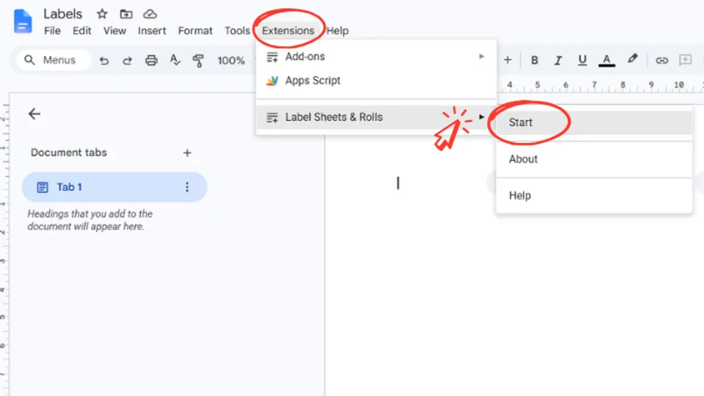The height and width of the screenshot is (396, 704).
Task: Open the 100% zoom dropdown
Action: [231, 61]
